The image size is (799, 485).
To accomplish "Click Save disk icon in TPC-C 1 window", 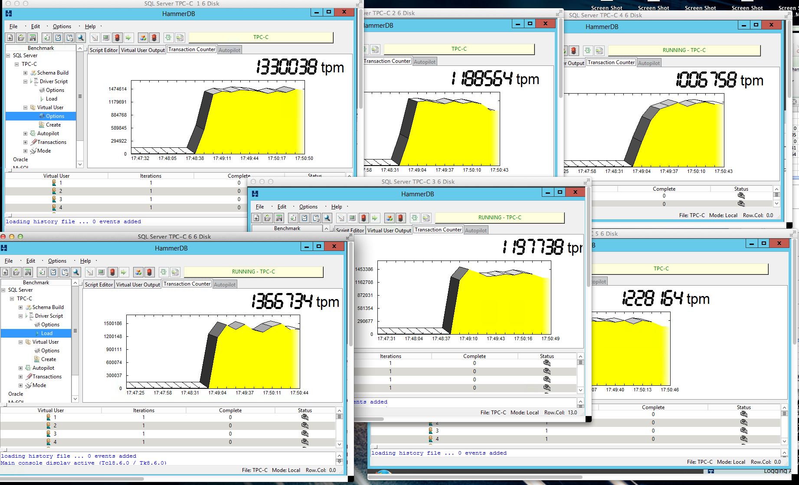I will [33, 38].
